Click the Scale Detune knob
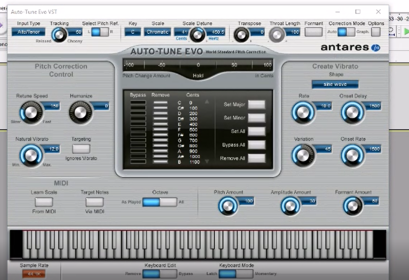409x280 pixels. (197, 34)
